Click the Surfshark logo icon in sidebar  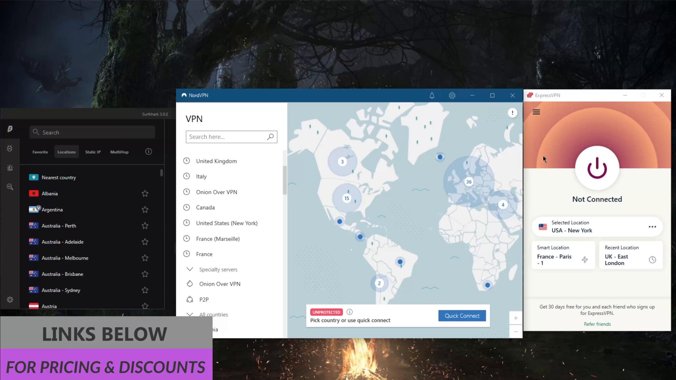coord(10,129)
